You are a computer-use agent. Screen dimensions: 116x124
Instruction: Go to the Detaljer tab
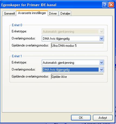(65, 14)
